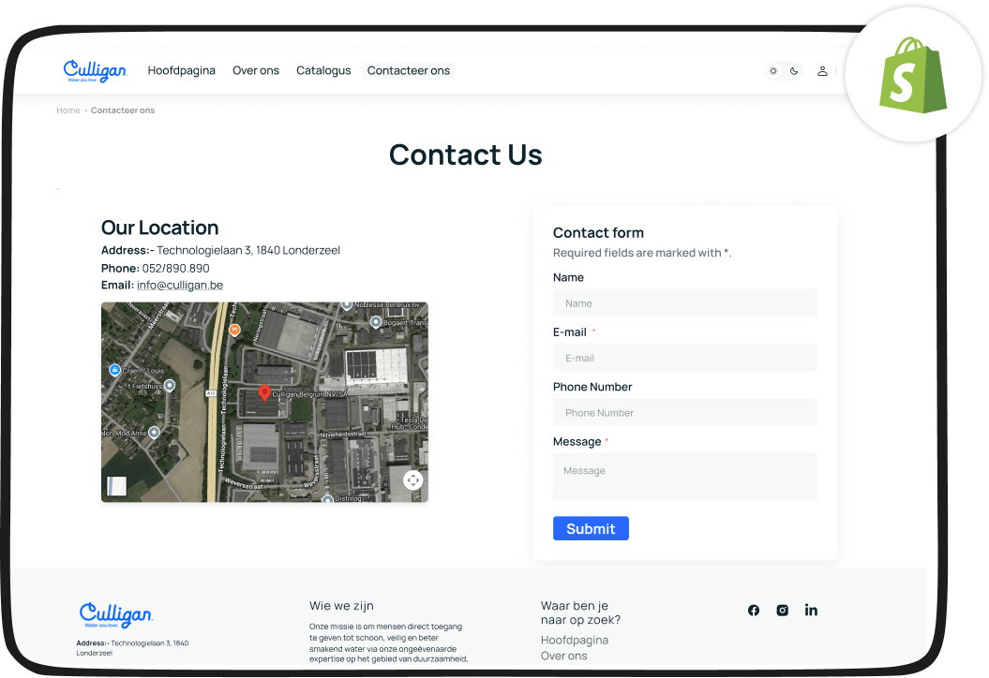Screen dimensions: 989x678
Task: Switch to dark mode moon icon
Action: 794,71
